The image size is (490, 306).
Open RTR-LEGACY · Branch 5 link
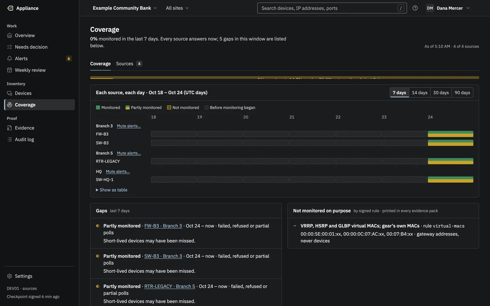[169, 286]
